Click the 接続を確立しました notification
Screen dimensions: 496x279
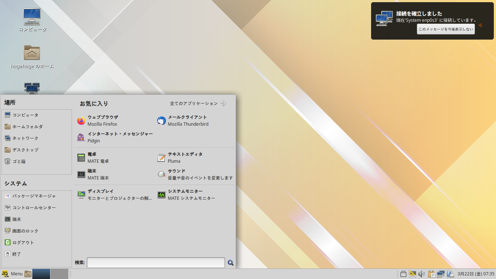tap(432, 21)
